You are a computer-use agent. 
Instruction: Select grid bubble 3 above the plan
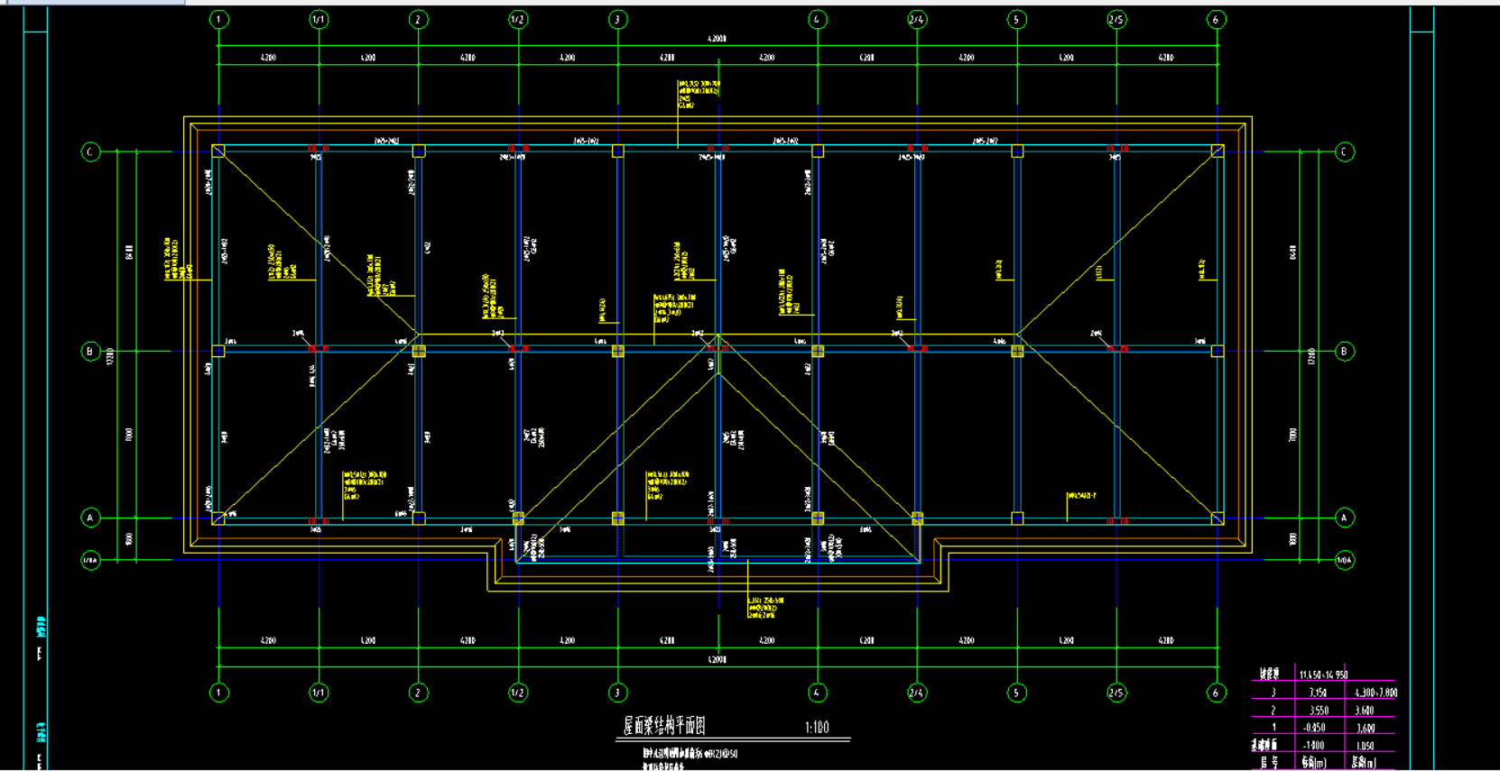point(617,19)
